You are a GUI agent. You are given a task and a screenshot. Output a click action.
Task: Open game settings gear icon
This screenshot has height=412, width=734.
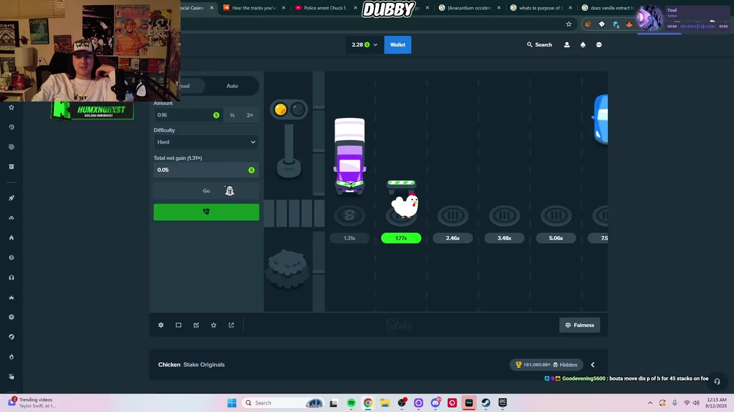tap(161, 325)
